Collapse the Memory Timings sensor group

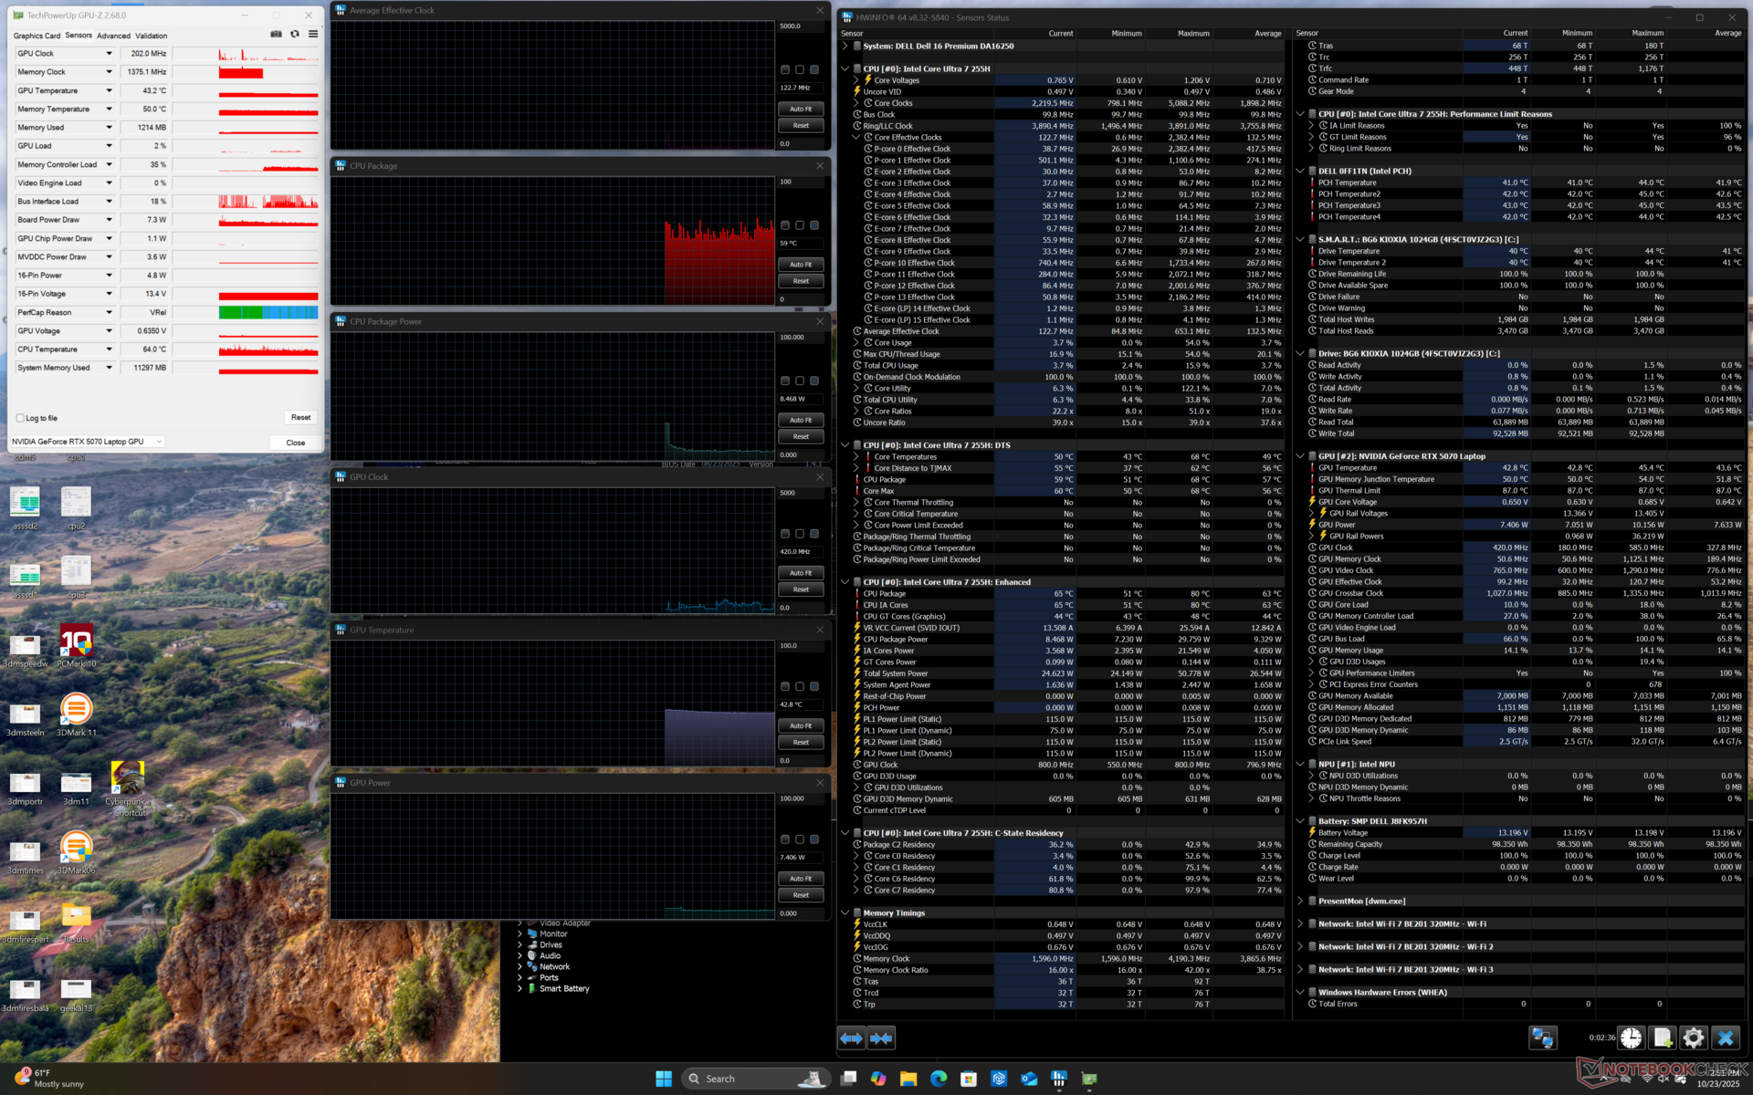[845, 912]
